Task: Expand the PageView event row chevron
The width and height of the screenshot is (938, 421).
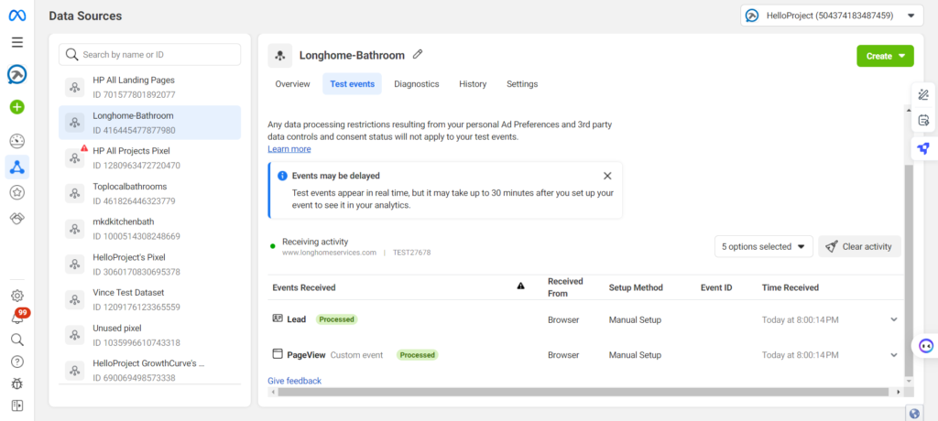Action: pos(894,354)
